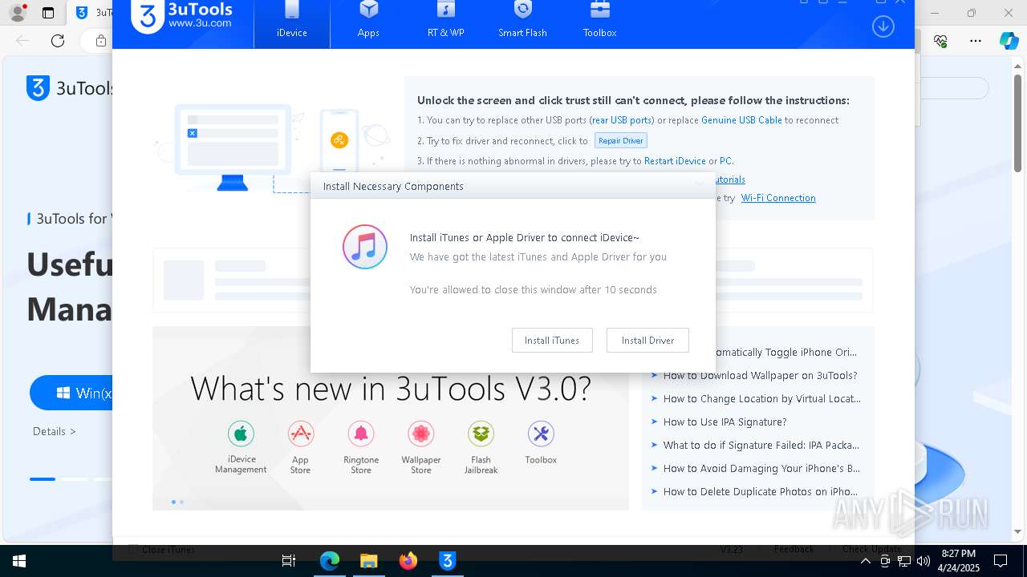Click the iTunes music note icon
The height and width of the screenshot is (577, 1027).
365,247
